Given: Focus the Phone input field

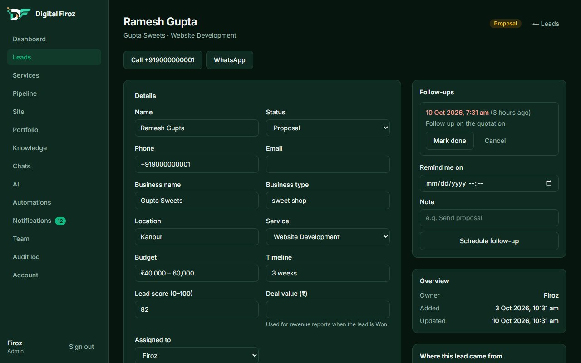Looking at the screenshot, I should click(197, 164).
